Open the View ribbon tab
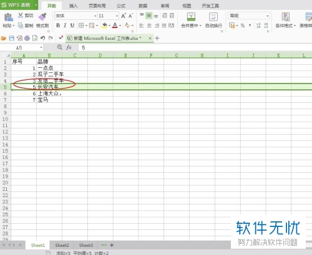312x255 pixels. pyautogui.click(x=187, y=6)
